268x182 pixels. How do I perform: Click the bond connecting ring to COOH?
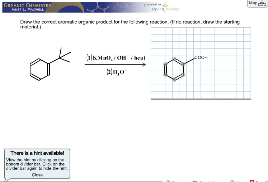[189, 61]
